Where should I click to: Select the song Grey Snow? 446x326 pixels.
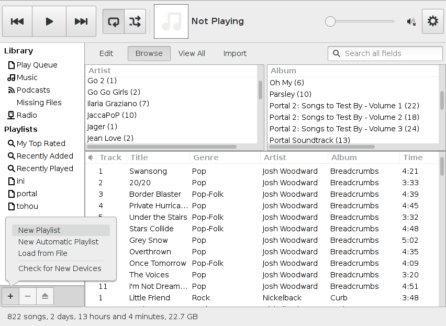point(262,240)
